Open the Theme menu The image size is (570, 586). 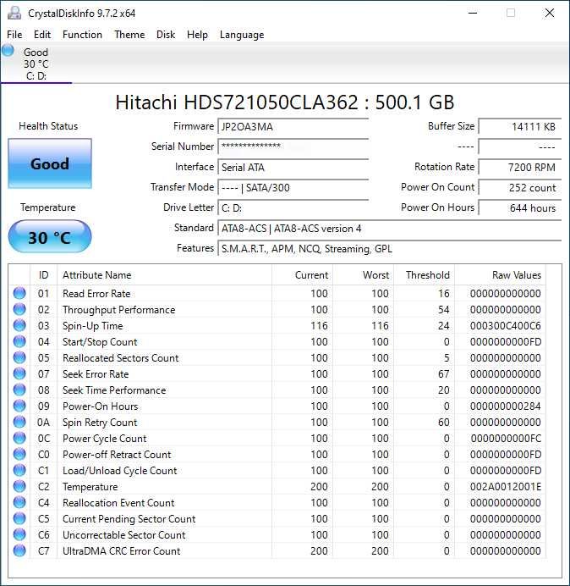(129, 35)
